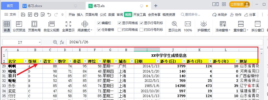Open a new tab with the plus button
The image size is (268, 100).
156,6
